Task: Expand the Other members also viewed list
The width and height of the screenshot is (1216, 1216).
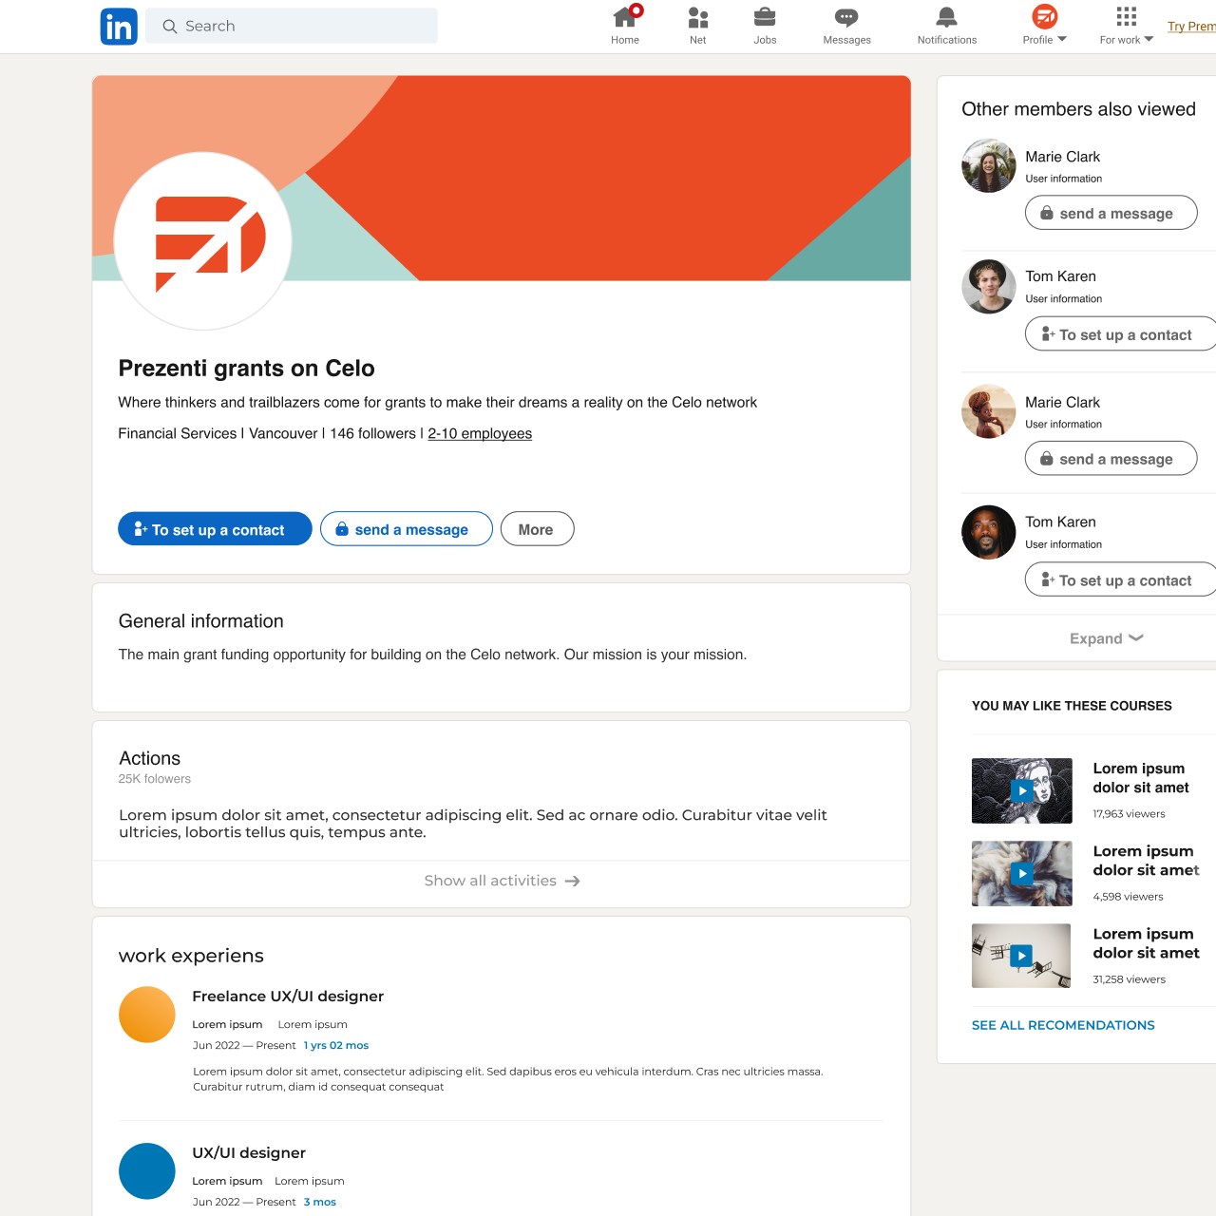Action: pyautogui.click(x=1107, y=638)
